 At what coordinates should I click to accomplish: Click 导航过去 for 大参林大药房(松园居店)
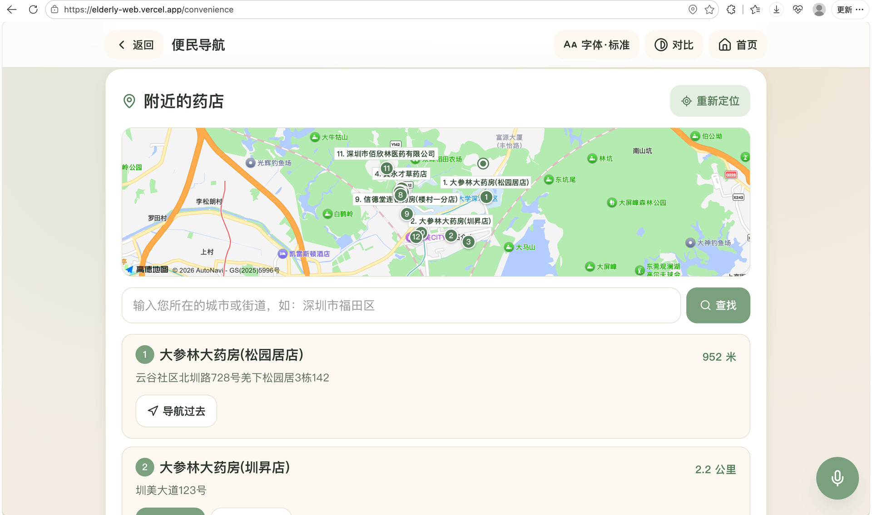176,411
